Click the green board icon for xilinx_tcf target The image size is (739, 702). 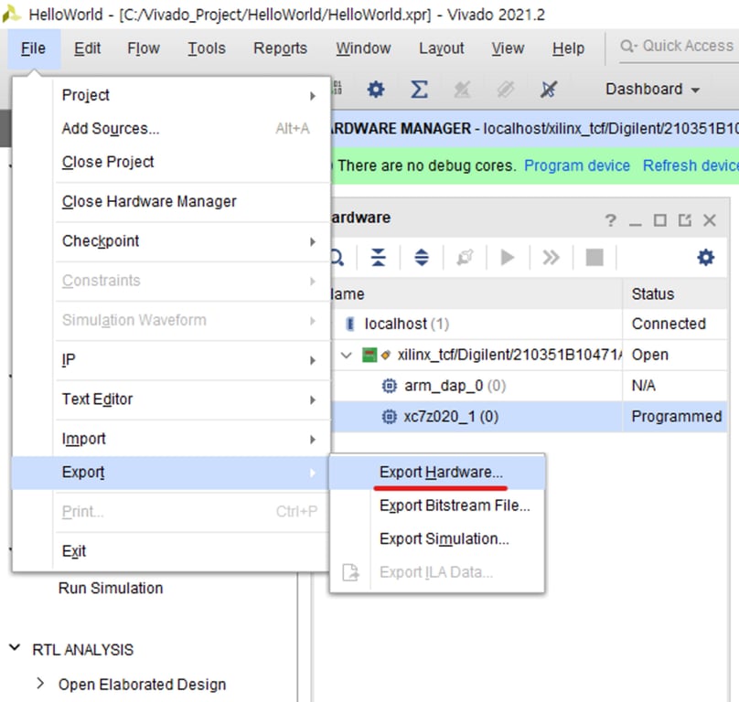[369, 355]
